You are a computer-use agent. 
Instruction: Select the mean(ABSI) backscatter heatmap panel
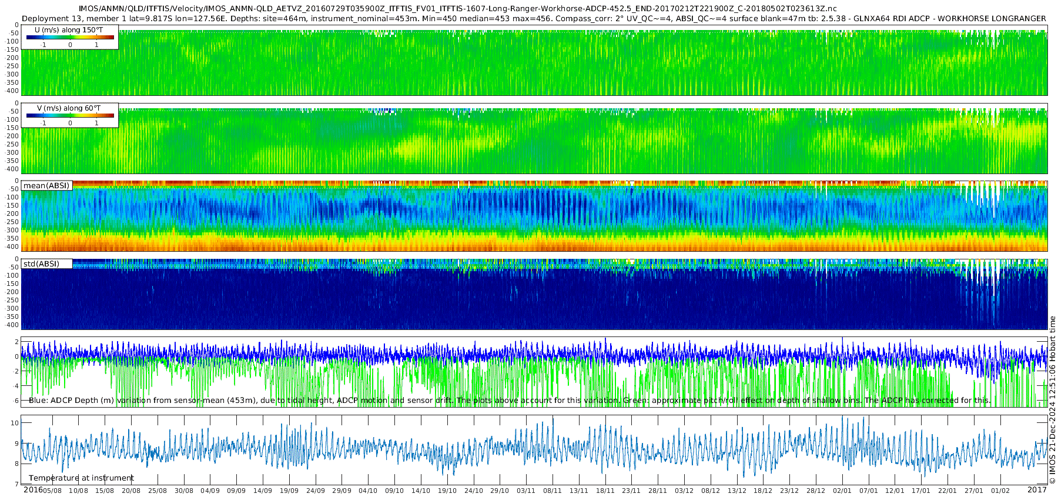click(x=534, y=216)
